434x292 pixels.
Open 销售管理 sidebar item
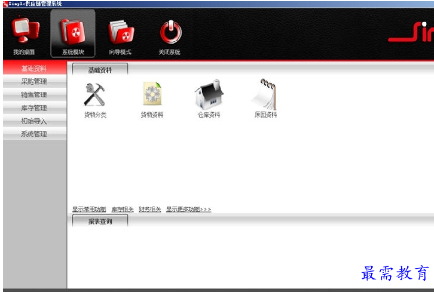pyautogui.click(x=35, y=94)
